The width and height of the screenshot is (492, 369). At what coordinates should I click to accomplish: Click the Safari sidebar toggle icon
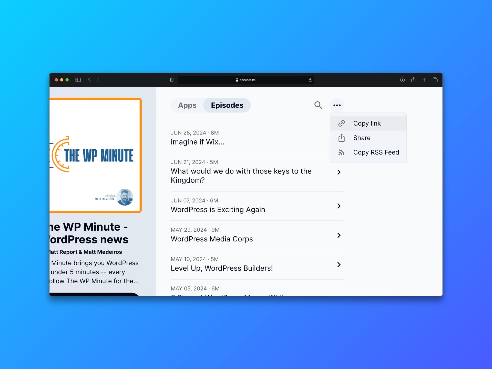tap(78, 80)
